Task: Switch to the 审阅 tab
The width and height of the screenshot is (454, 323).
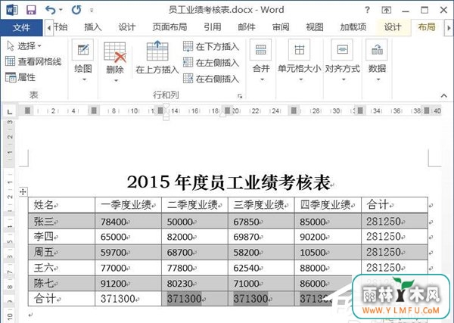Action: 281,27
